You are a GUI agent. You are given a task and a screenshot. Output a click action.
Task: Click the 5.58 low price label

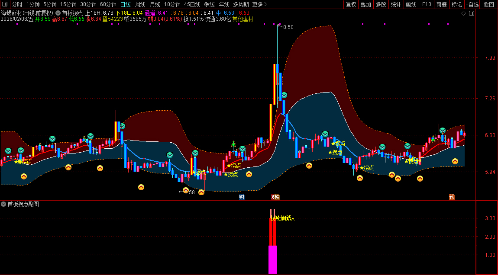(189, 192)
